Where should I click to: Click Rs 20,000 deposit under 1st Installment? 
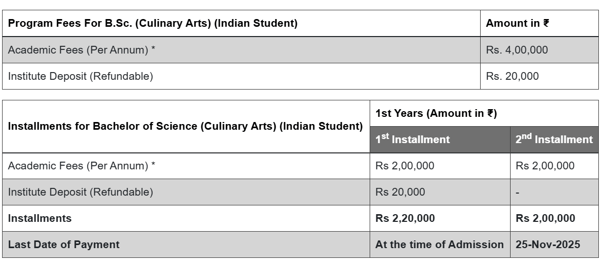400,193
